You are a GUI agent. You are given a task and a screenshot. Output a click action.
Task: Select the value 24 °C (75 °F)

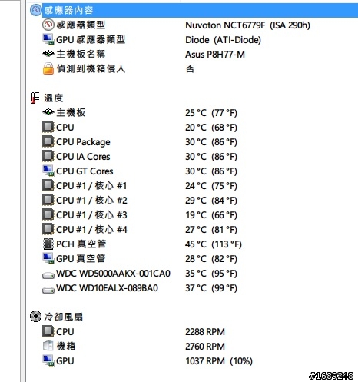tap(211, 186)
